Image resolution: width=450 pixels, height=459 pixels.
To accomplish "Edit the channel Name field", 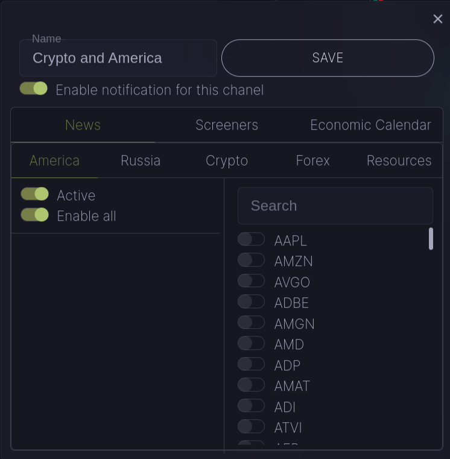I will click(x=118, y=59).
